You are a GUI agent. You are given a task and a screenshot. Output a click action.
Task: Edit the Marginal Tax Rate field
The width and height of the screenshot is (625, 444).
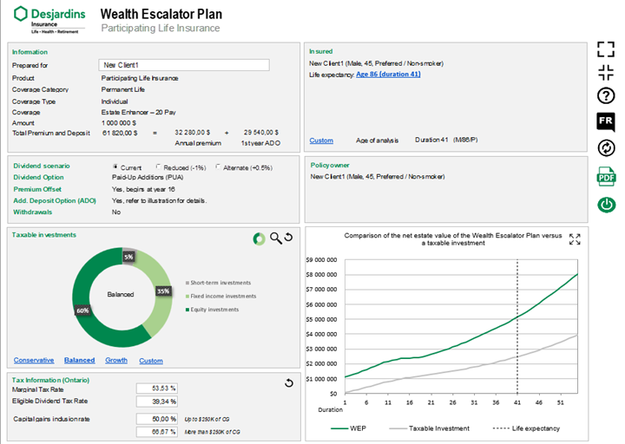(x=156, y=388)
